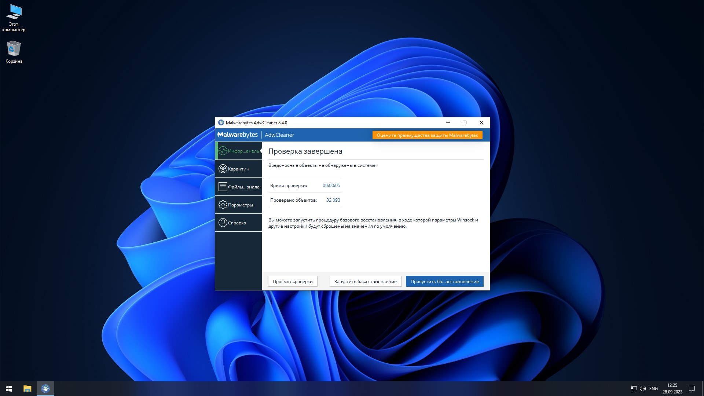This screenshot has width=704, height=396.
Task: Open the Справка sidebar section
Action: click(x=237, y=223)
